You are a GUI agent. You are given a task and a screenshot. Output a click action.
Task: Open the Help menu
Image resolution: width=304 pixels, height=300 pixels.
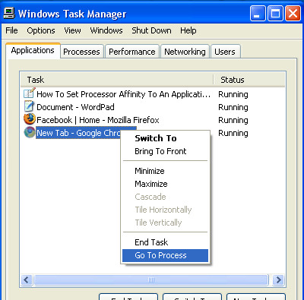click(188, 30)
